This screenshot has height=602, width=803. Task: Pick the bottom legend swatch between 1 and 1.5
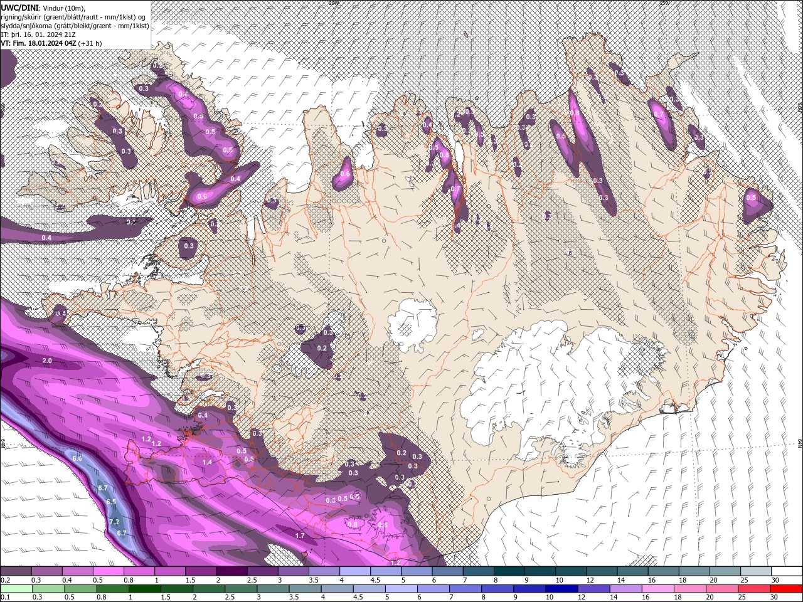(144, 589)
